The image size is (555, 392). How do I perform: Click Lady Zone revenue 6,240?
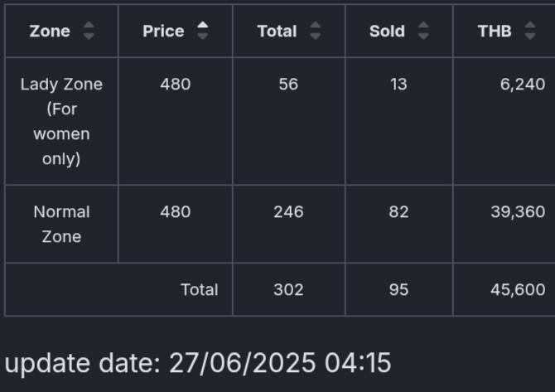pyautogui.click(x=523, y=85)
